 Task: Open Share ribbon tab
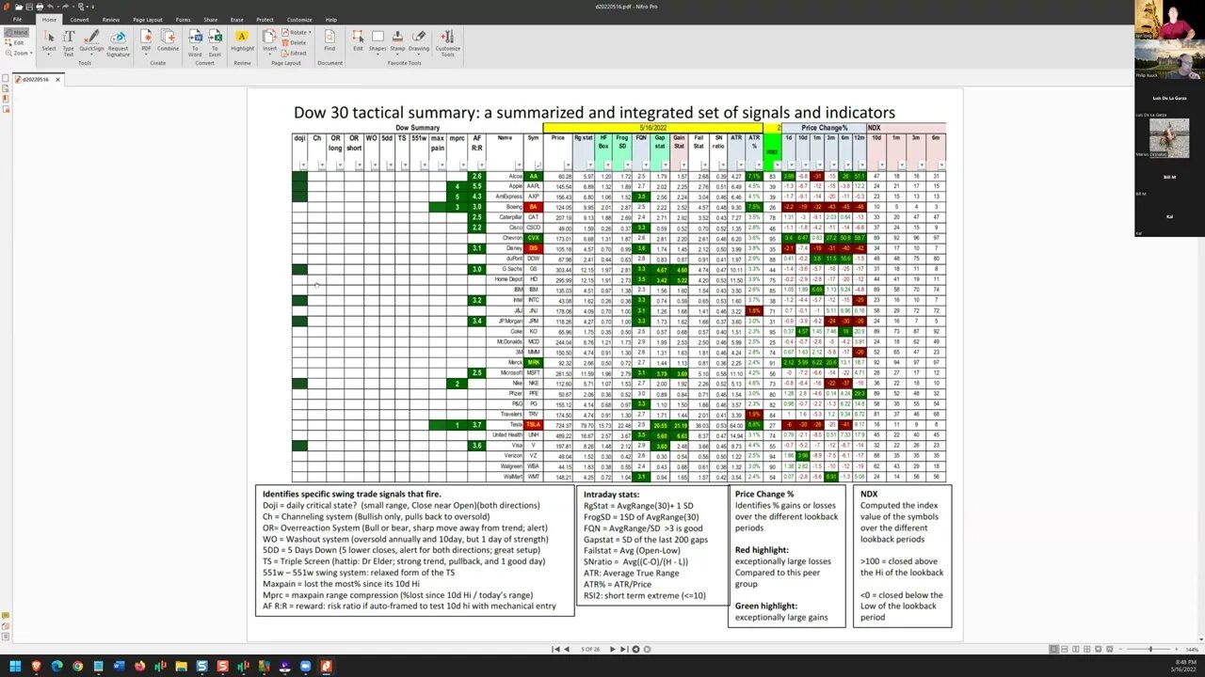pyautogui.click(x=210, y=19)
